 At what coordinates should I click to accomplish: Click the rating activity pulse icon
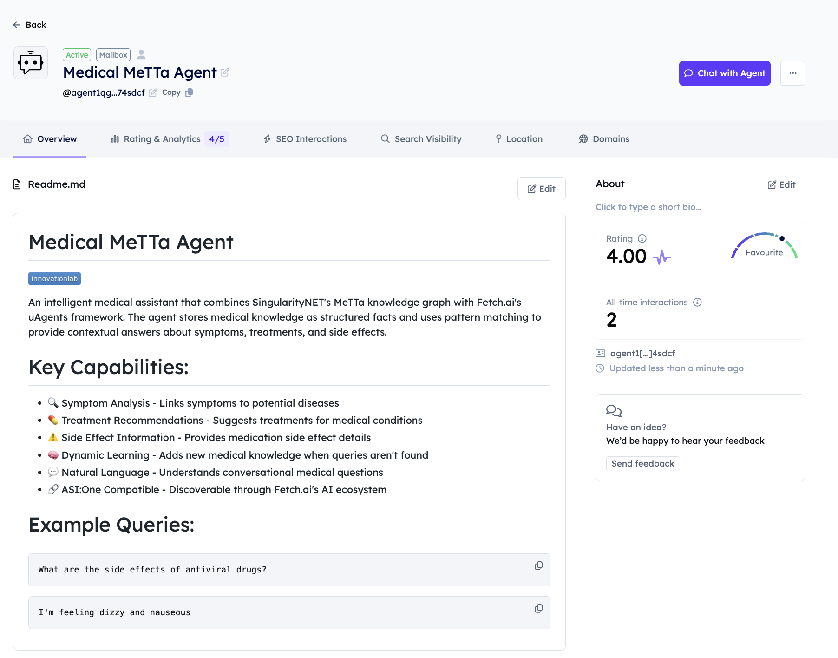coord(661,256)
